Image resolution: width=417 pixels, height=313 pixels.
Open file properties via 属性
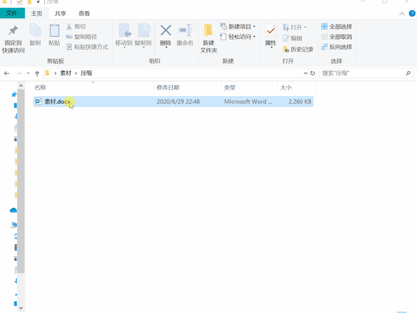271,36
